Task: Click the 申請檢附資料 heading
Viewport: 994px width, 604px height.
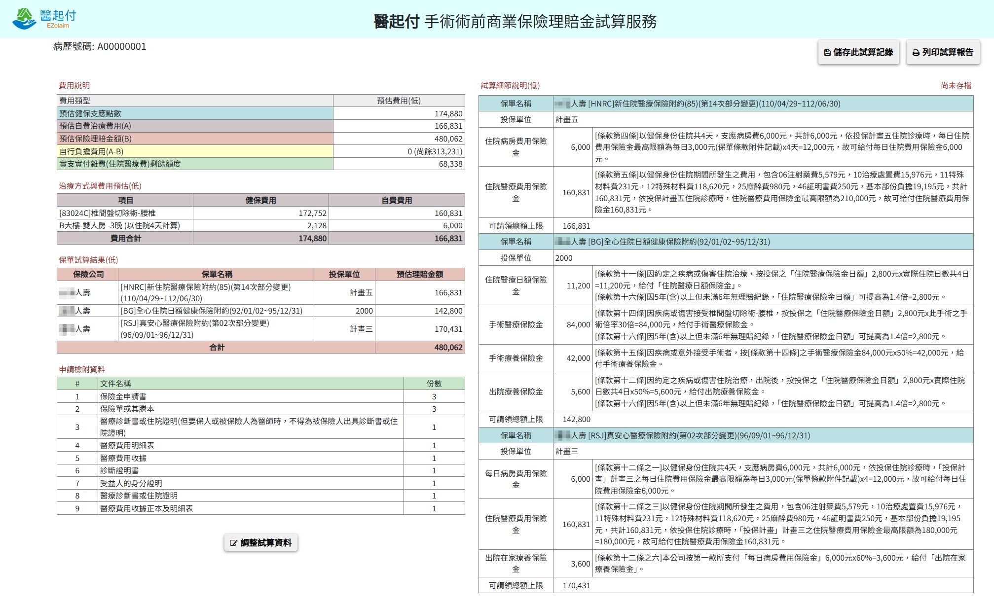Action: [82, 369]
